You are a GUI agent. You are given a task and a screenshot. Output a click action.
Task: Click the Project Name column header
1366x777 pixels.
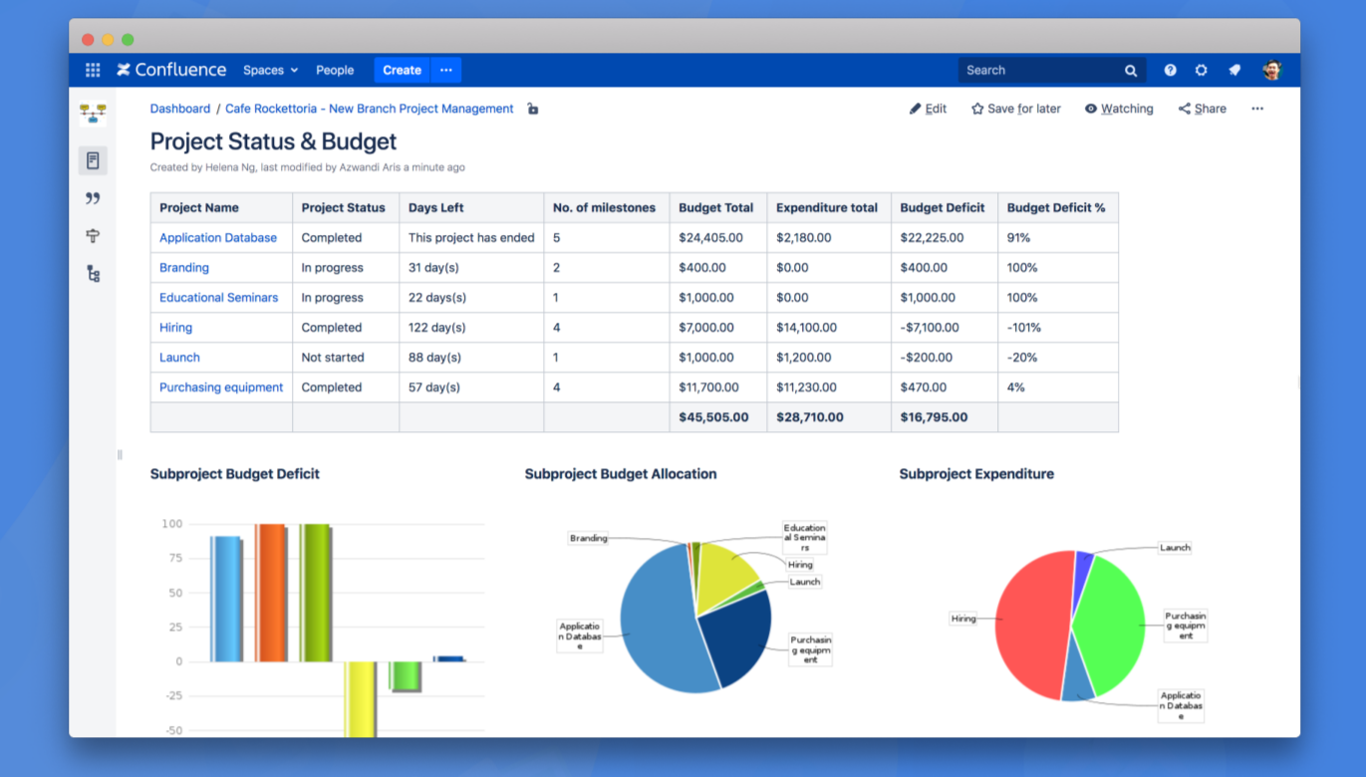click(x=221, y=208)
